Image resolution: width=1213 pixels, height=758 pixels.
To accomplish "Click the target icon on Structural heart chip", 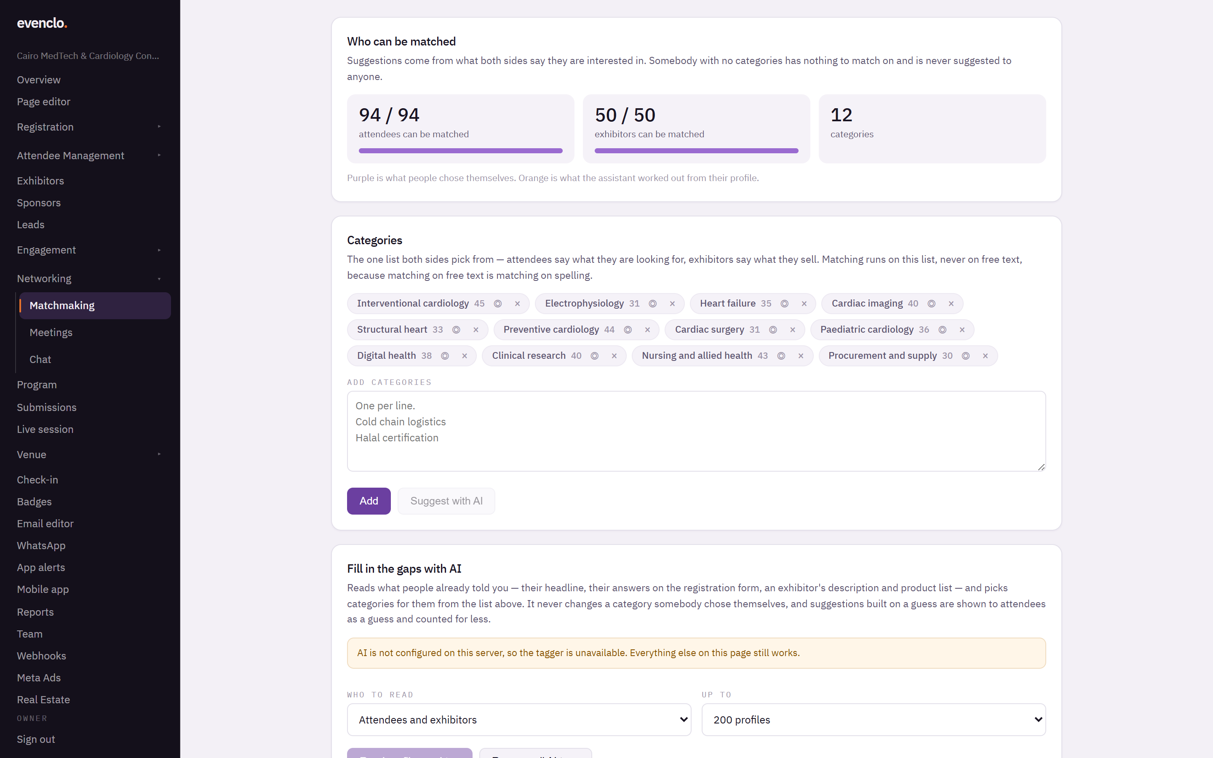I will click(456, 330).
